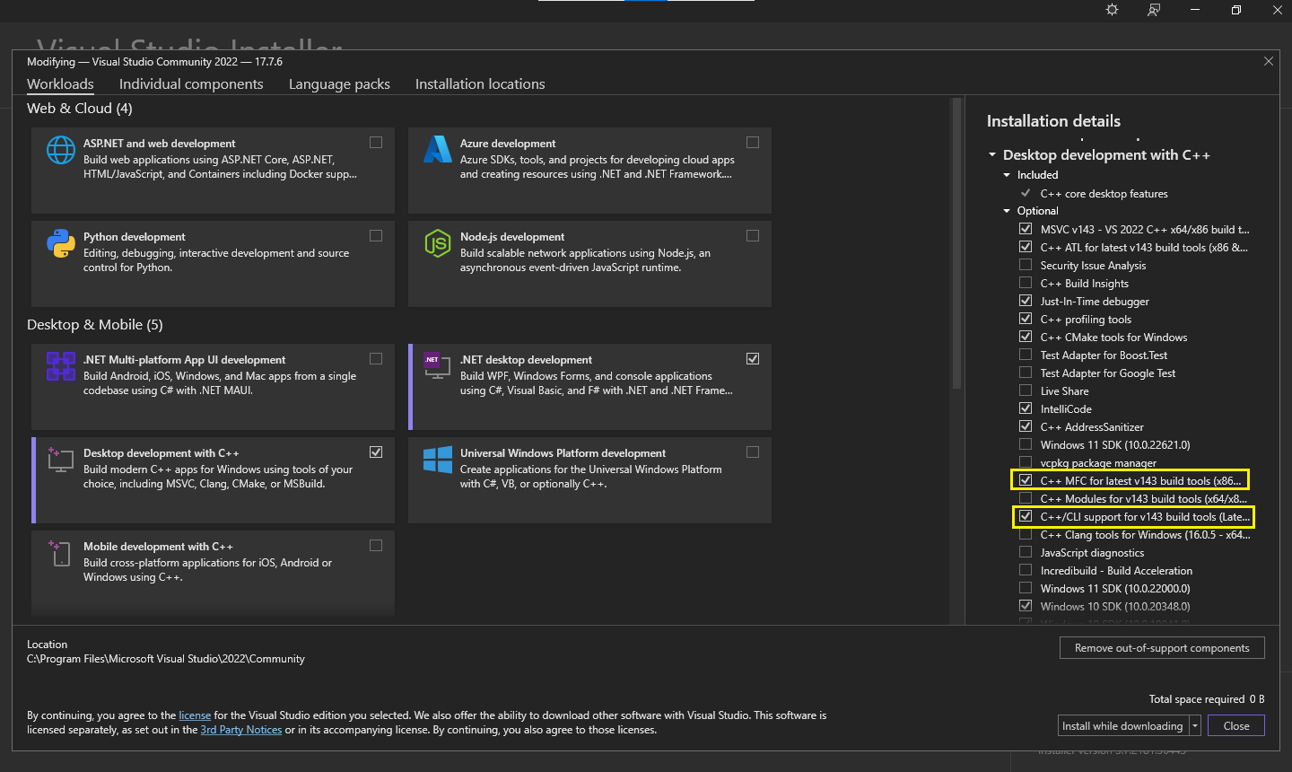Check Test Adapter for Boost.Test
This screenshot has height=772, width=1292.
[1026, 355]
